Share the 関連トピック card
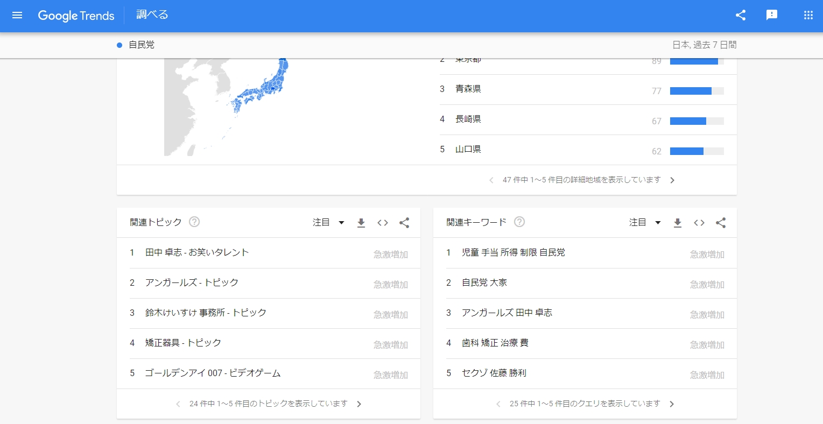Screen dimensions: 823x424 (404, 222)
